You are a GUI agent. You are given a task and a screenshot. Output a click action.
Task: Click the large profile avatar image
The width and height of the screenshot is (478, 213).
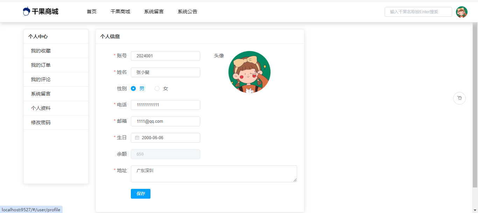click(249, 72)
